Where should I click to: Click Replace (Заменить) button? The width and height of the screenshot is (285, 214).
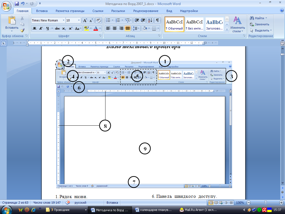(x=259, y=24)
